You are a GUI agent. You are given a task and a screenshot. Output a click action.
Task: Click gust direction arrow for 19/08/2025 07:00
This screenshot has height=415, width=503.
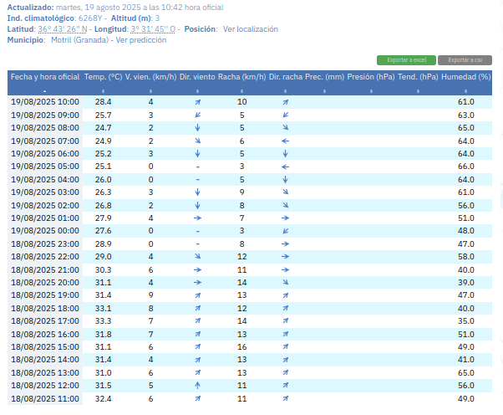point(285,141)
